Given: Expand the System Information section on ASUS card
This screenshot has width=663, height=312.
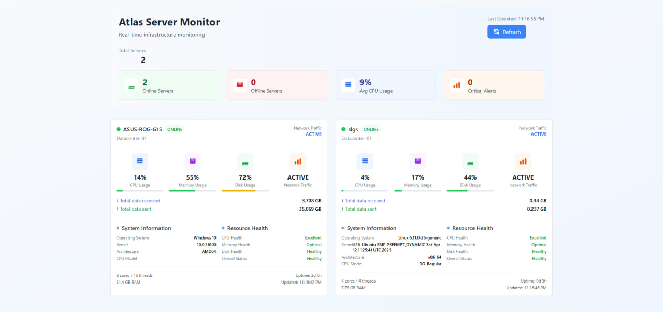Looking at the screenshot, I should click(x=147, y=228).
